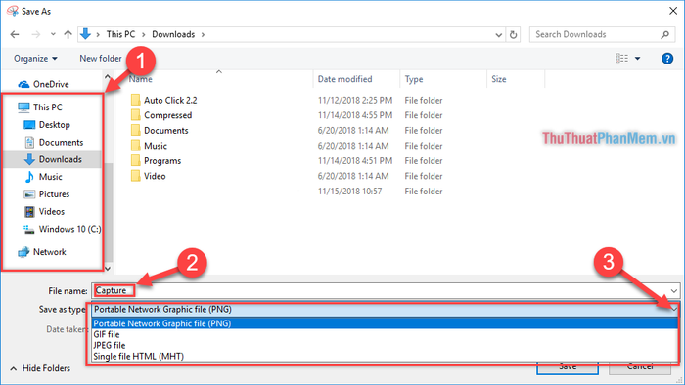The image size is (685, 385).
Task: Select This PC in address breadcrumb
Action: click(120, 34)
